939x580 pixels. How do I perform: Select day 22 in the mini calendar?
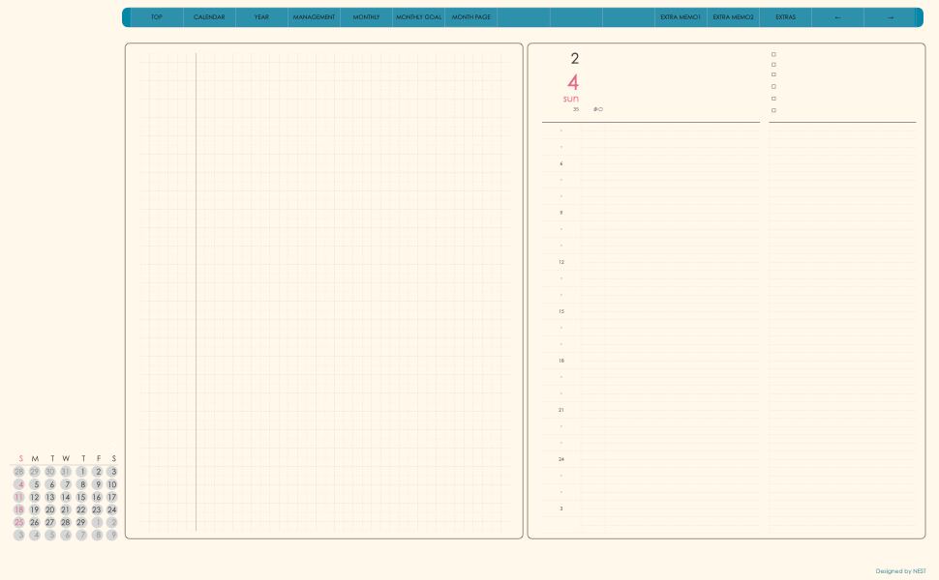(81, 509)
